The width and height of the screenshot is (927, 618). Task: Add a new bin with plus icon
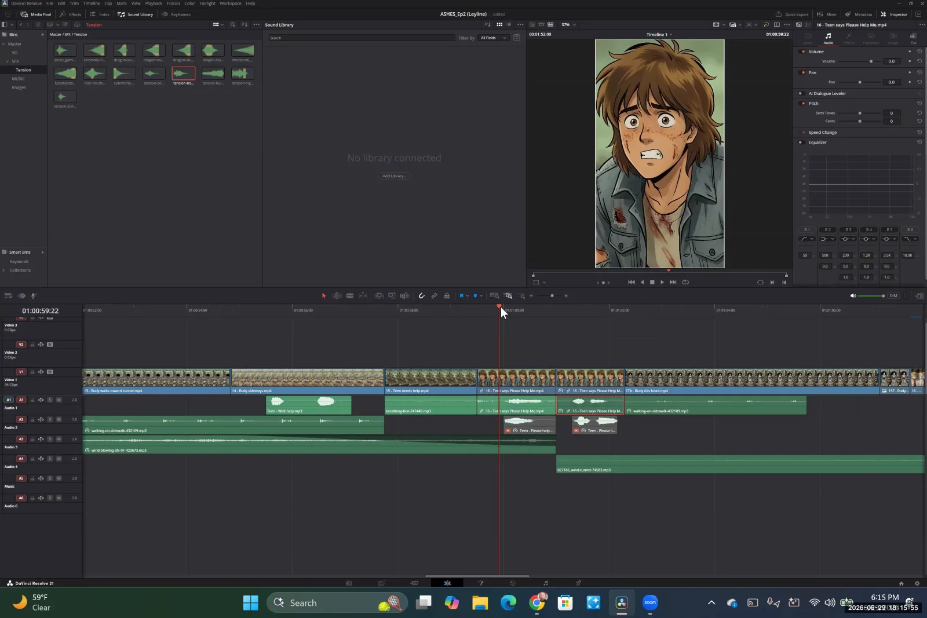point(42,35)
